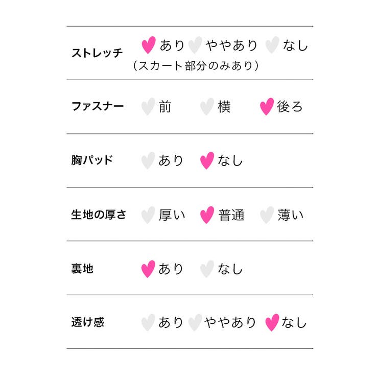Click the note スカート部分のみあり
This screenshot has height=378, width=378.
pyautogui.click(x=196, y=66)
